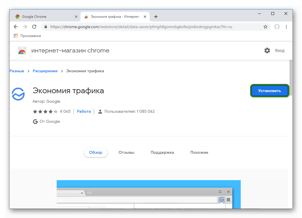302x218 pixels.
Task: Click the forward navigation arrow
Action: point(25,27)
